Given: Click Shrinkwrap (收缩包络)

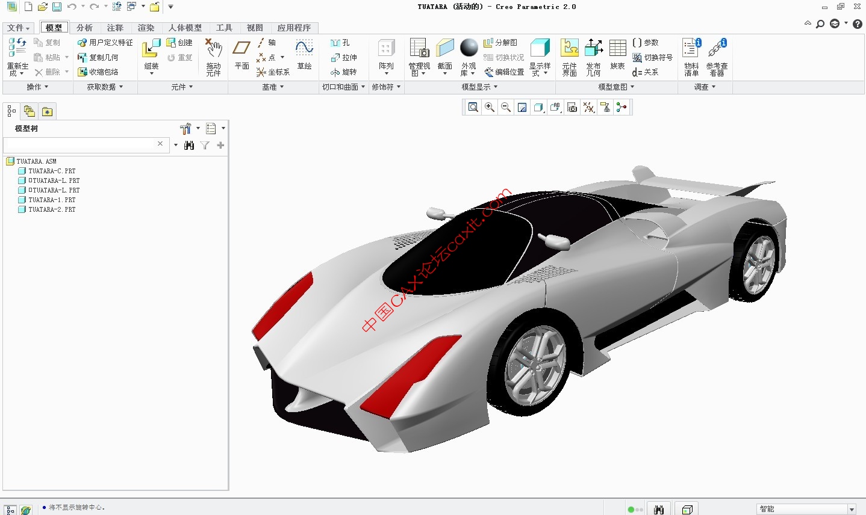Looking at the screenshot, I should click(98, 72).
